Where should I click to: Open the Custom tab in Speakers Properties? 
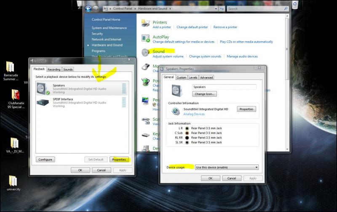[x=182, y=77]
